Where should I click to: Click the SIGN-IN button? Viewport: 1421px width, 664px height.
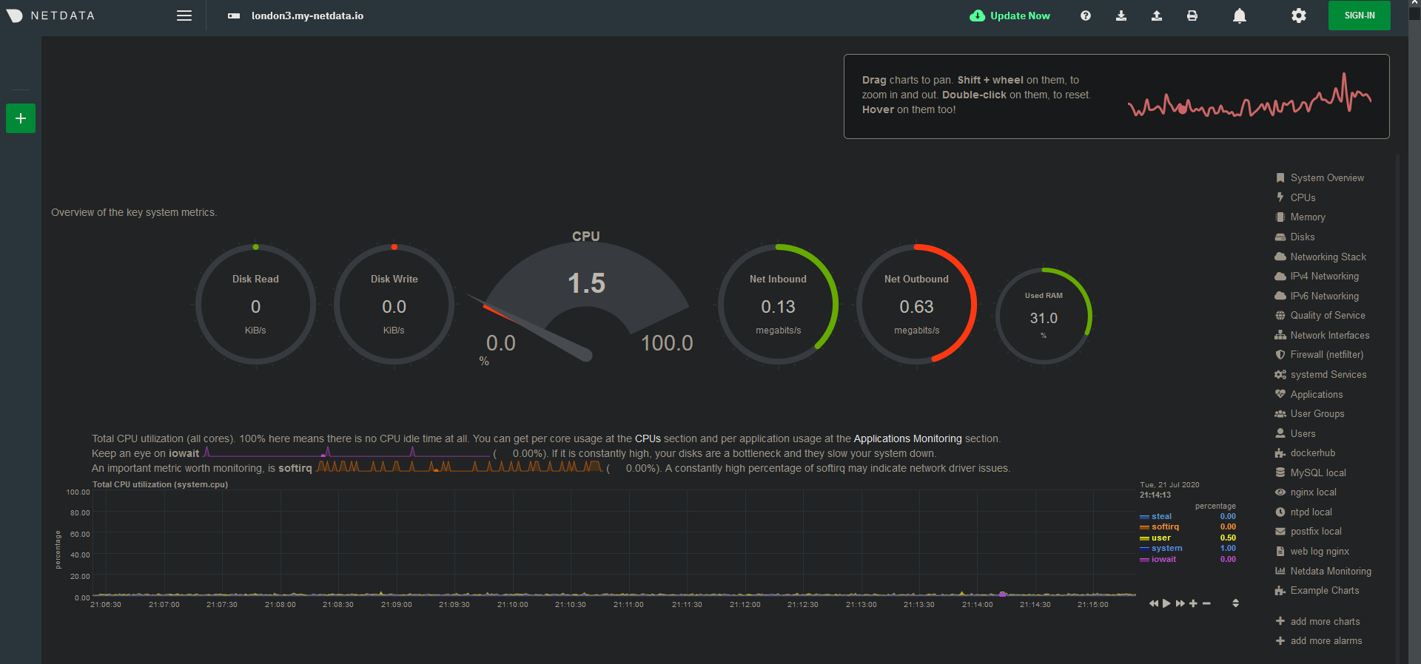(x=1360, y=16)
